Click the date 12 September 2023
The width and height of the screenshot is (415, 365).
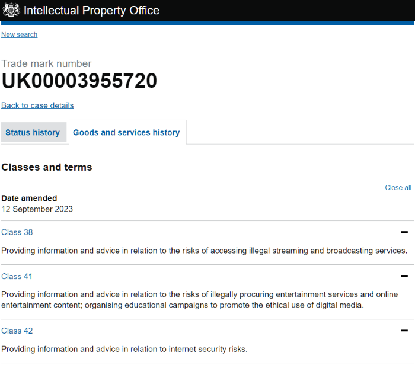37,209
